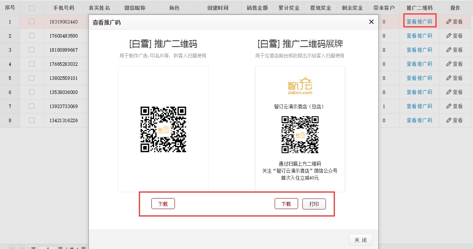Click the 手机号码 column header
The image size is (473, 249).
click(x=63, y=8)
